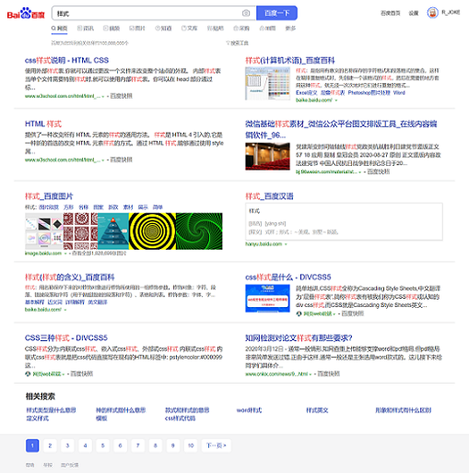Click related search word样式
The width and height of the screenshot is (469, 473).
[x=249, y=410]
